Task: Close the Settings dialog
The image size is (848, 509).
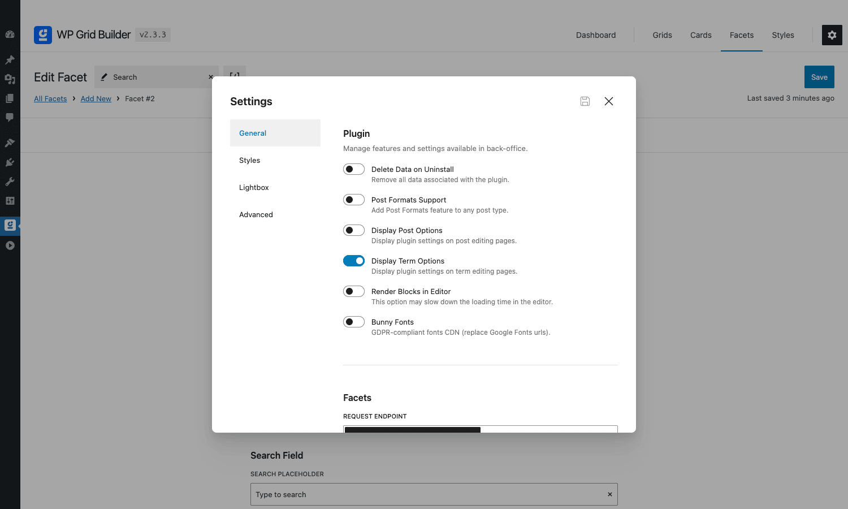Action: tap(609, 101)
